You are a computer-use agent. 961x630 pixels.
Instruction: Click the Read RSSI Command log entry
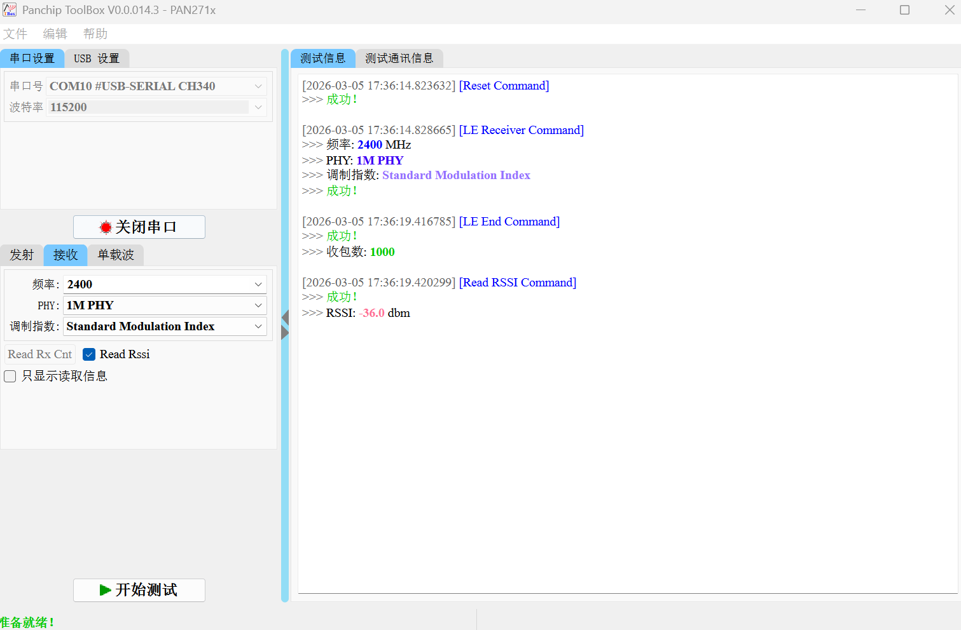pos(518,283)
